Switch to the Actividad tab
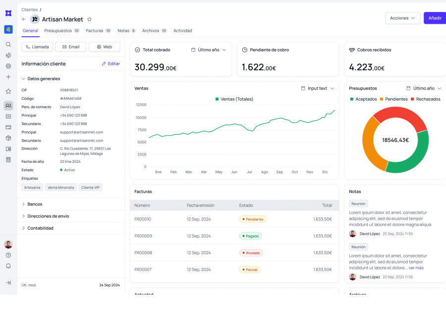The height and width of the screenshot is (333, 446). pos(182,31)
